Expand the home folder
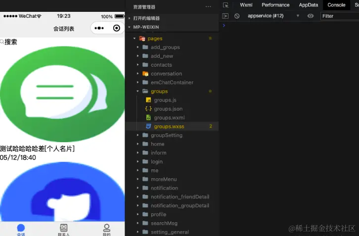The image size is (359, 236). [x=172, y=144]
